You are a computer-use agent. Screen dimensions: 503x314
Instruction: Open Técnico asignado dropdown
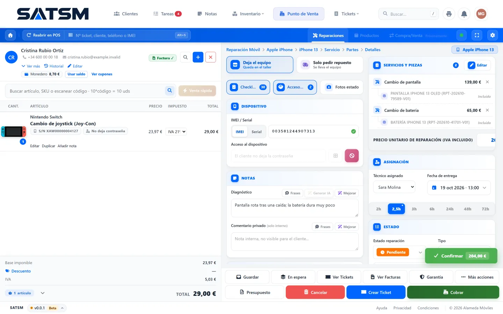(394, 187)
